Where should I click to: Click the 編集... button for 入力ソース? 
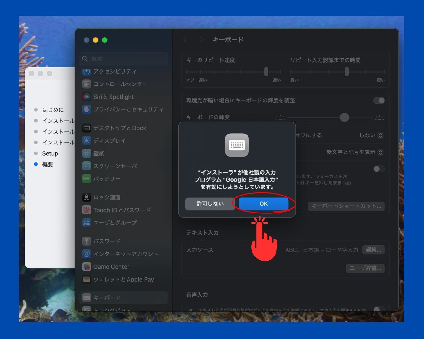(x=373, y=250)
